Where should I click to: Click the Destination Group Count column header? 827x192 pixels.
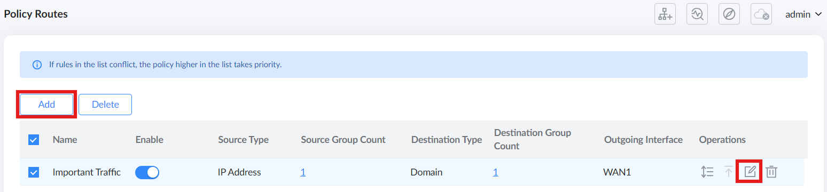[533, 139]
